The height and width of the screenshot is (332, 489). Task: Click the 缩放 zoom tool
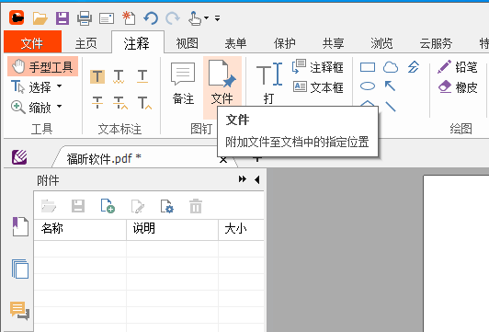(31, 108)
